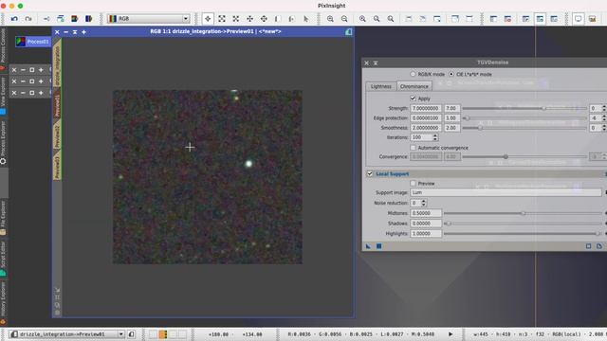Click the Midtones 0.50000 input field
The width and height of the screenshot is (607, 341).
coord(426,213)
